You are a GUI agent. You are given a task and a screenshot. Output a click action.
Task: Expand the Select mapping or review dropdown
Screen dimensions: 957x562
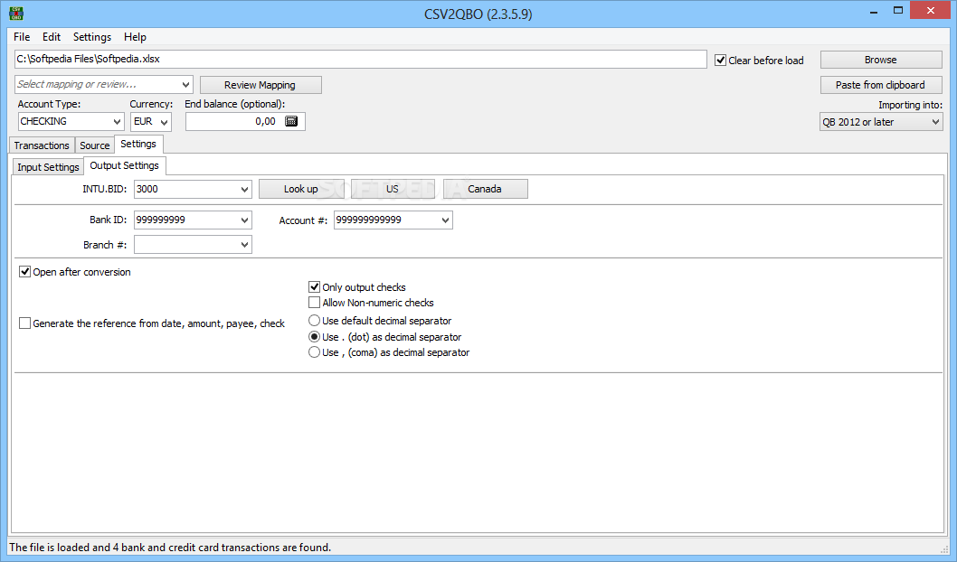click(185, 85)
